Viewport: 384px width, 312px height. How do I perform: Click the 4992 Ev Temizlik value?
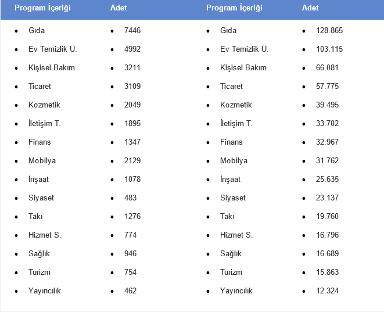[132, 49]
